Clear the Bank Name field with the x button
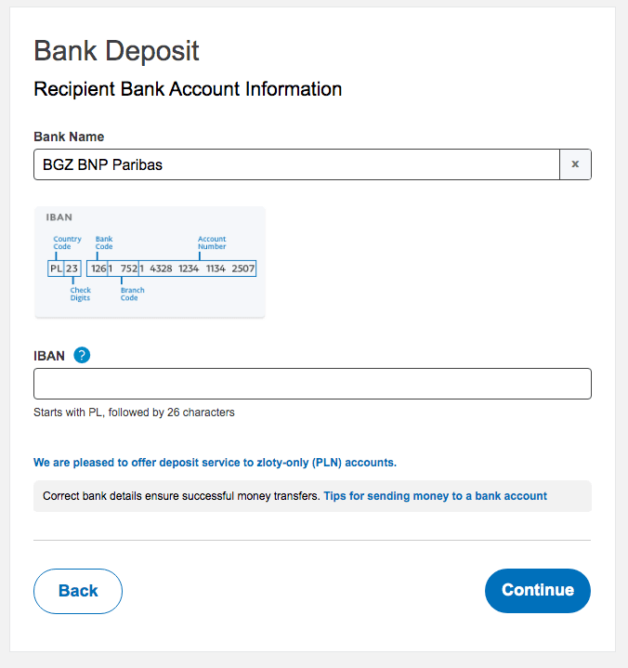The image size is (628, 668). pyautogui.click(x=575, y=164)
